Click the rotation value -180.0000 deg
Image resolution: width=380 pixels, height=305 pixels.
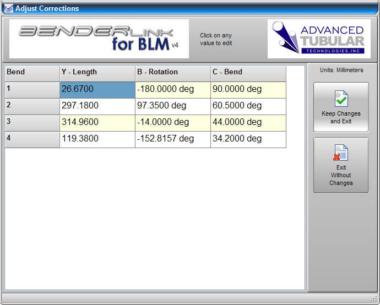click(x=172, y=89)
